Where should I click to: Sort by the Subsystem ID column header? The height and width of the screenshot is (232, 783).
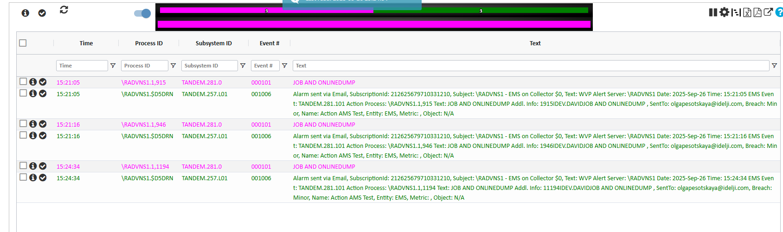coord(213,43)
